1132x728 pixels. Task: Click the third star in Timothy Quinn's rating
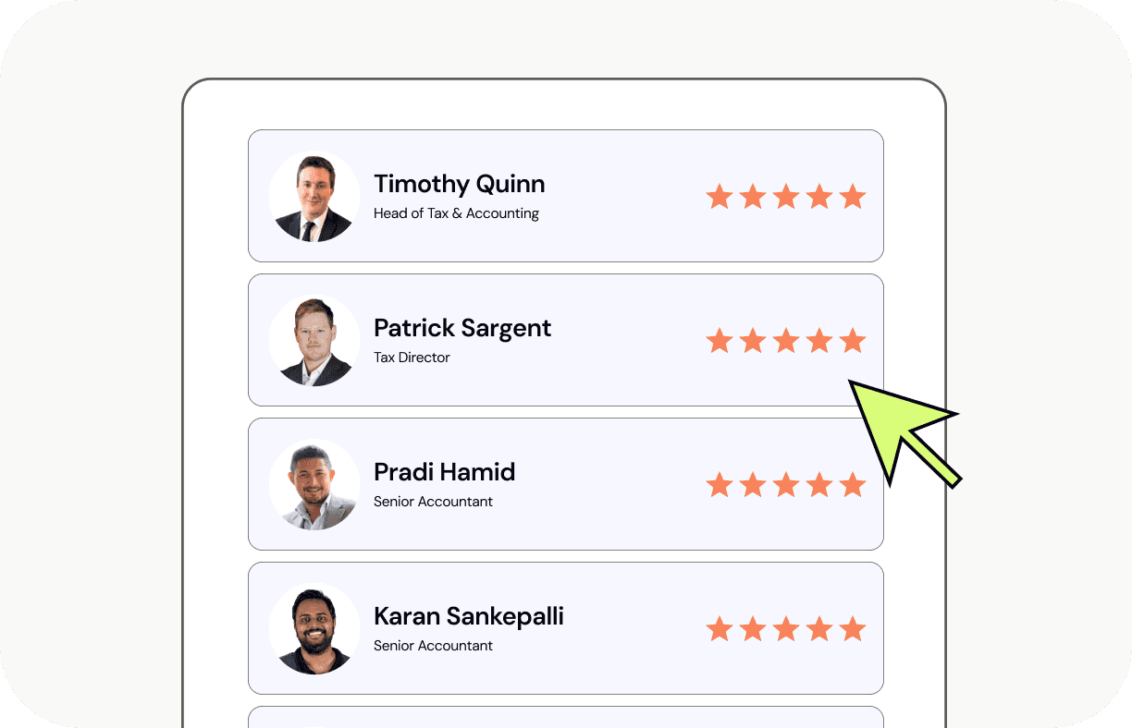[x=786, y=197]
